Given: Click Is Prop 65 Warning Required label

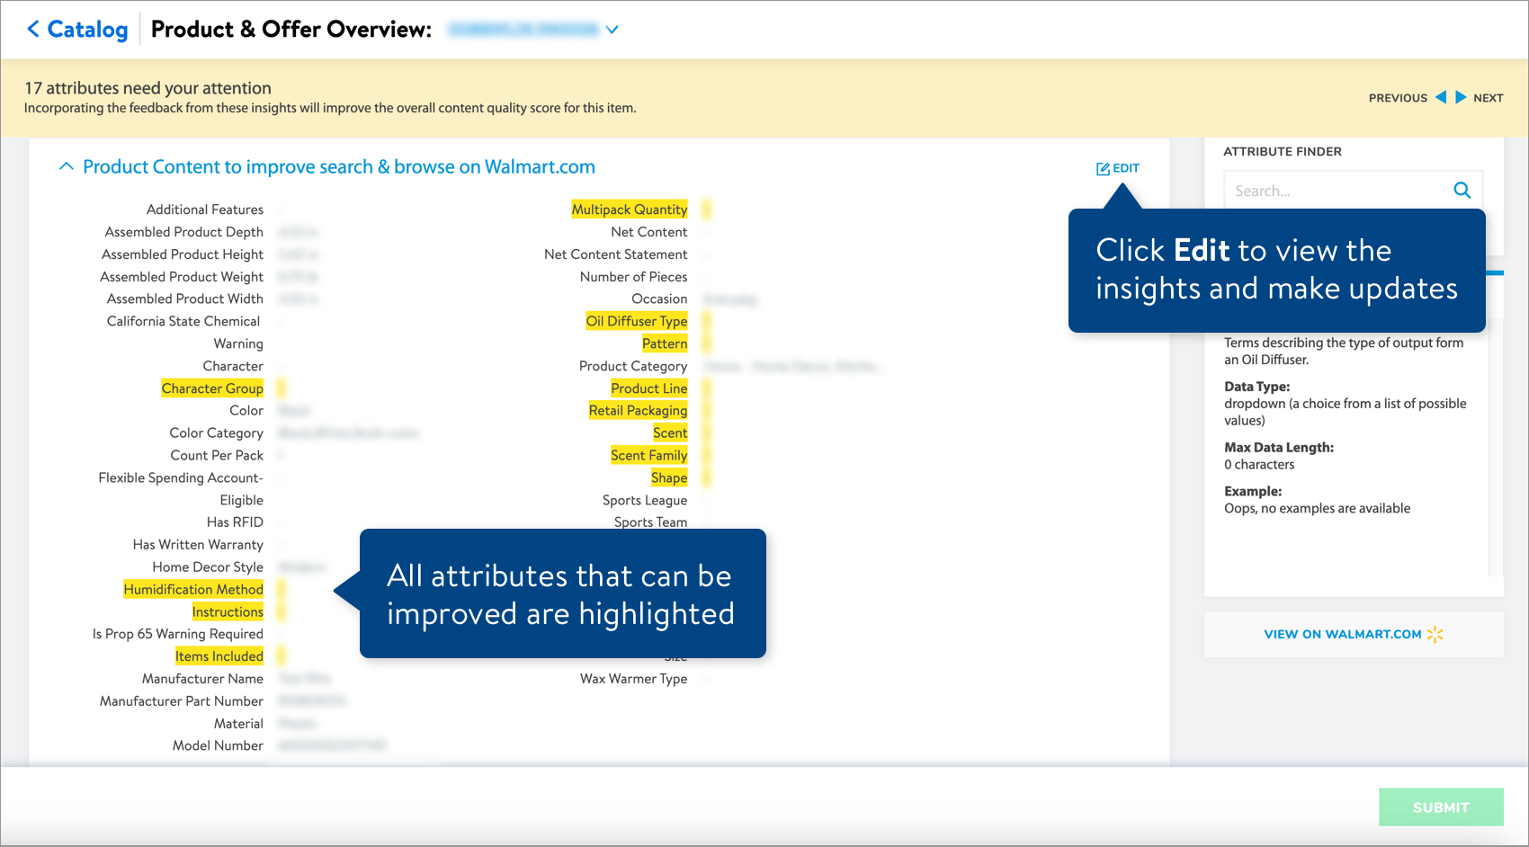Looking at the screenshot, I should (x=178, y=634).
